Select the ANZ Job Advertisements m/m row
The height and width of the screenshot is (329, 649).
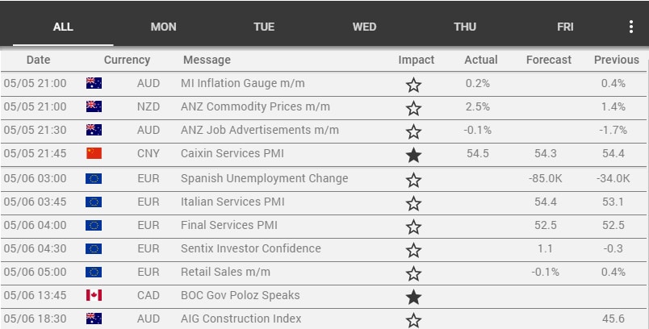tap(259, 130)
